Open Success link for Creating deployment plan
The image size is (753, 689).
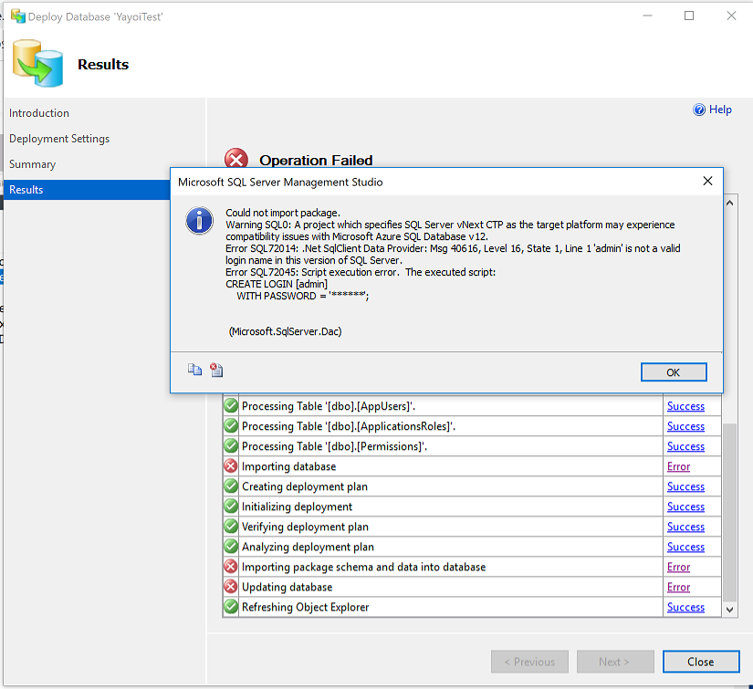coord(685,486)
